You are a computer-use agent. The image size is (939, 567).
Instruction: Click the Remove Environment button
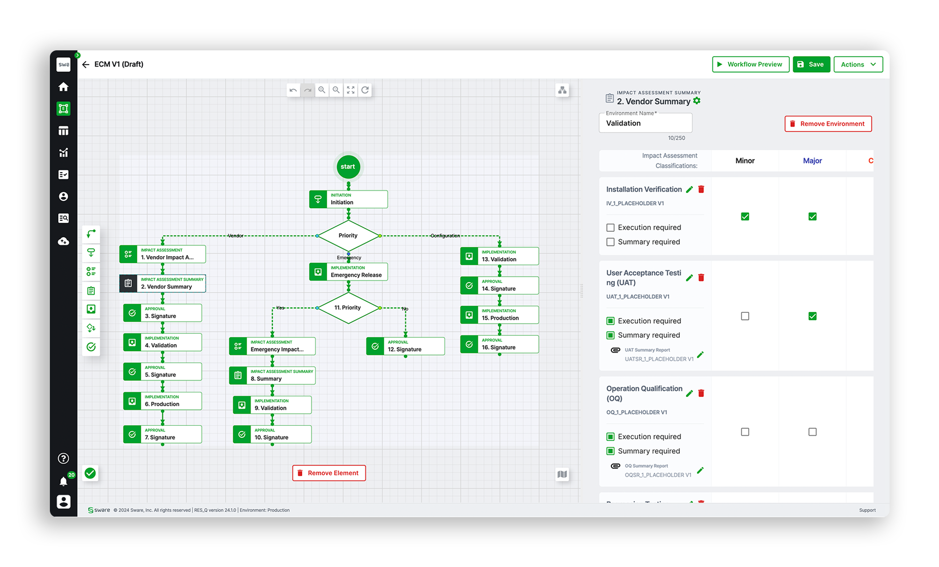coord(828,124)
